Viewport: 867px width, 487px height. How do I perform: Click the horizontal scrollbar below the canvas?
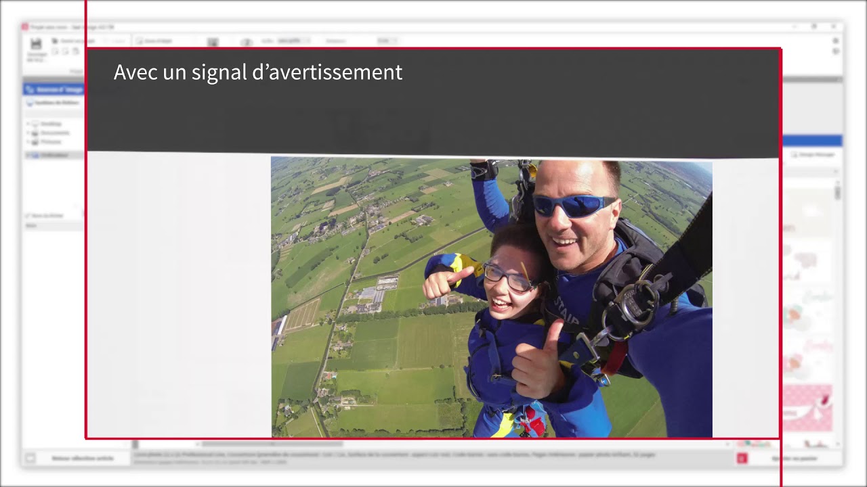click(271, 444)
